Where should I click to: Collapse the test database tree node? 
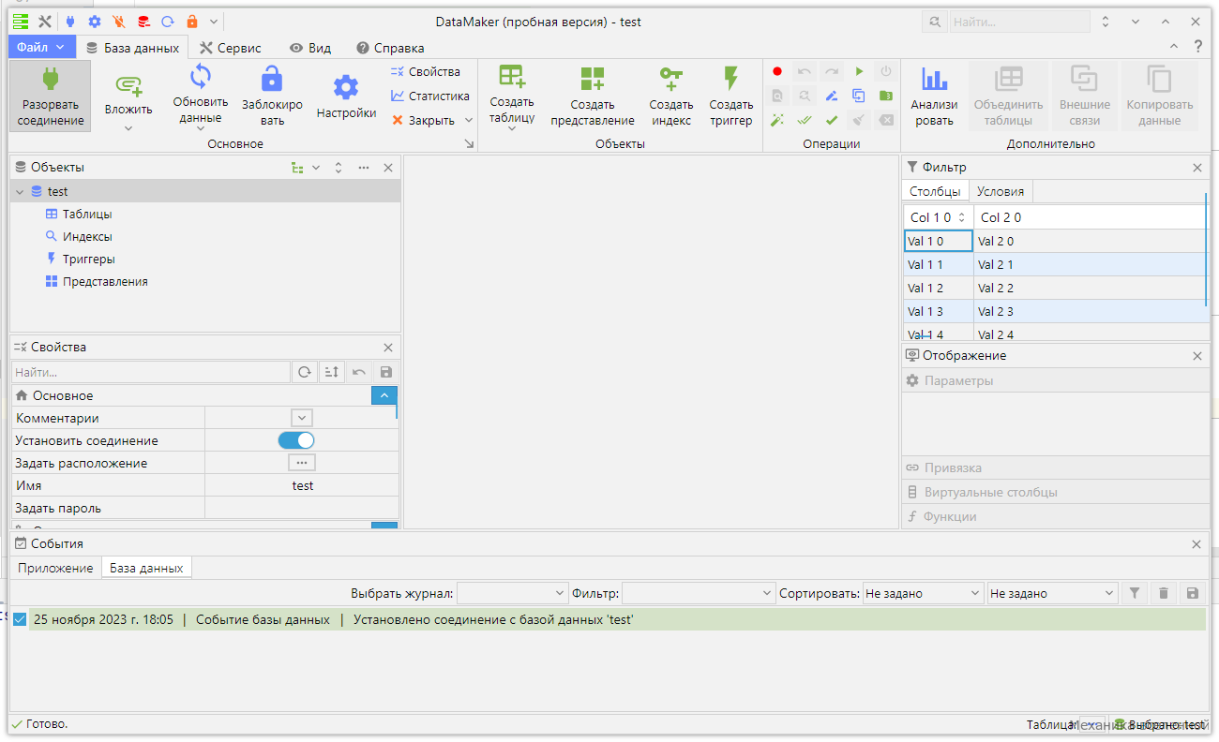point(20,191)
